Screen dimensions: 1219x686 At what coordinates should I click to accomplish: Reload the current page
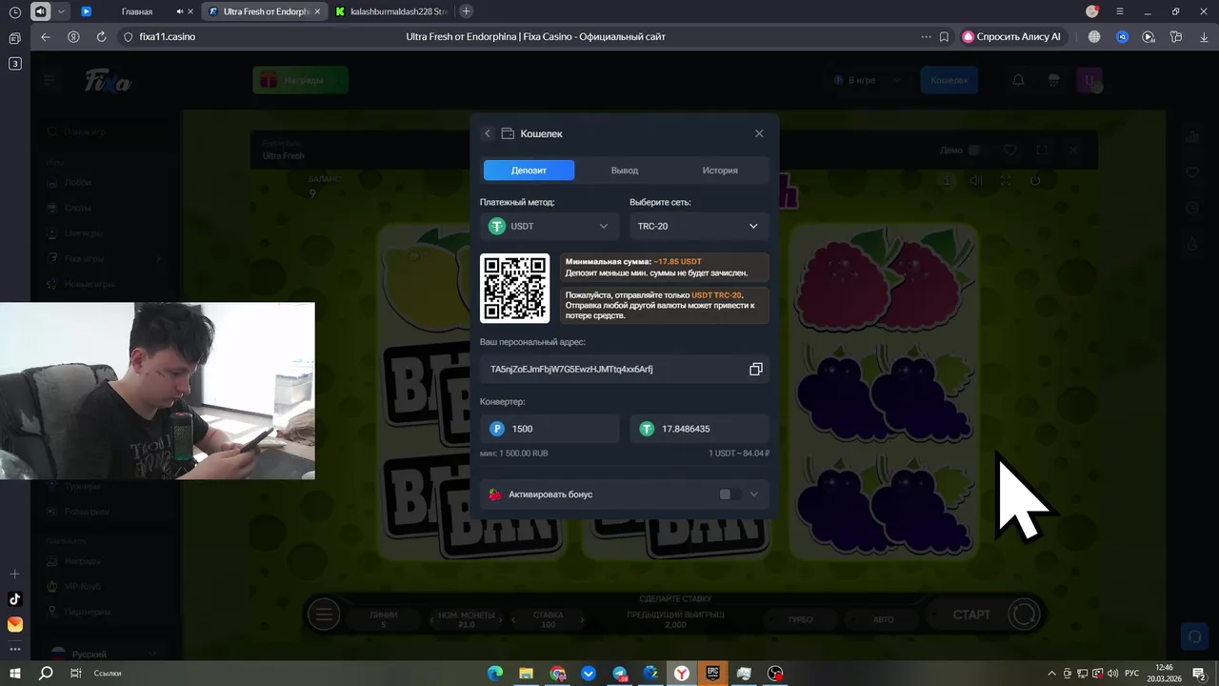click(101, 36)
